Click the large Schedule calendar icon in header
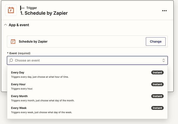 point(11,10)
